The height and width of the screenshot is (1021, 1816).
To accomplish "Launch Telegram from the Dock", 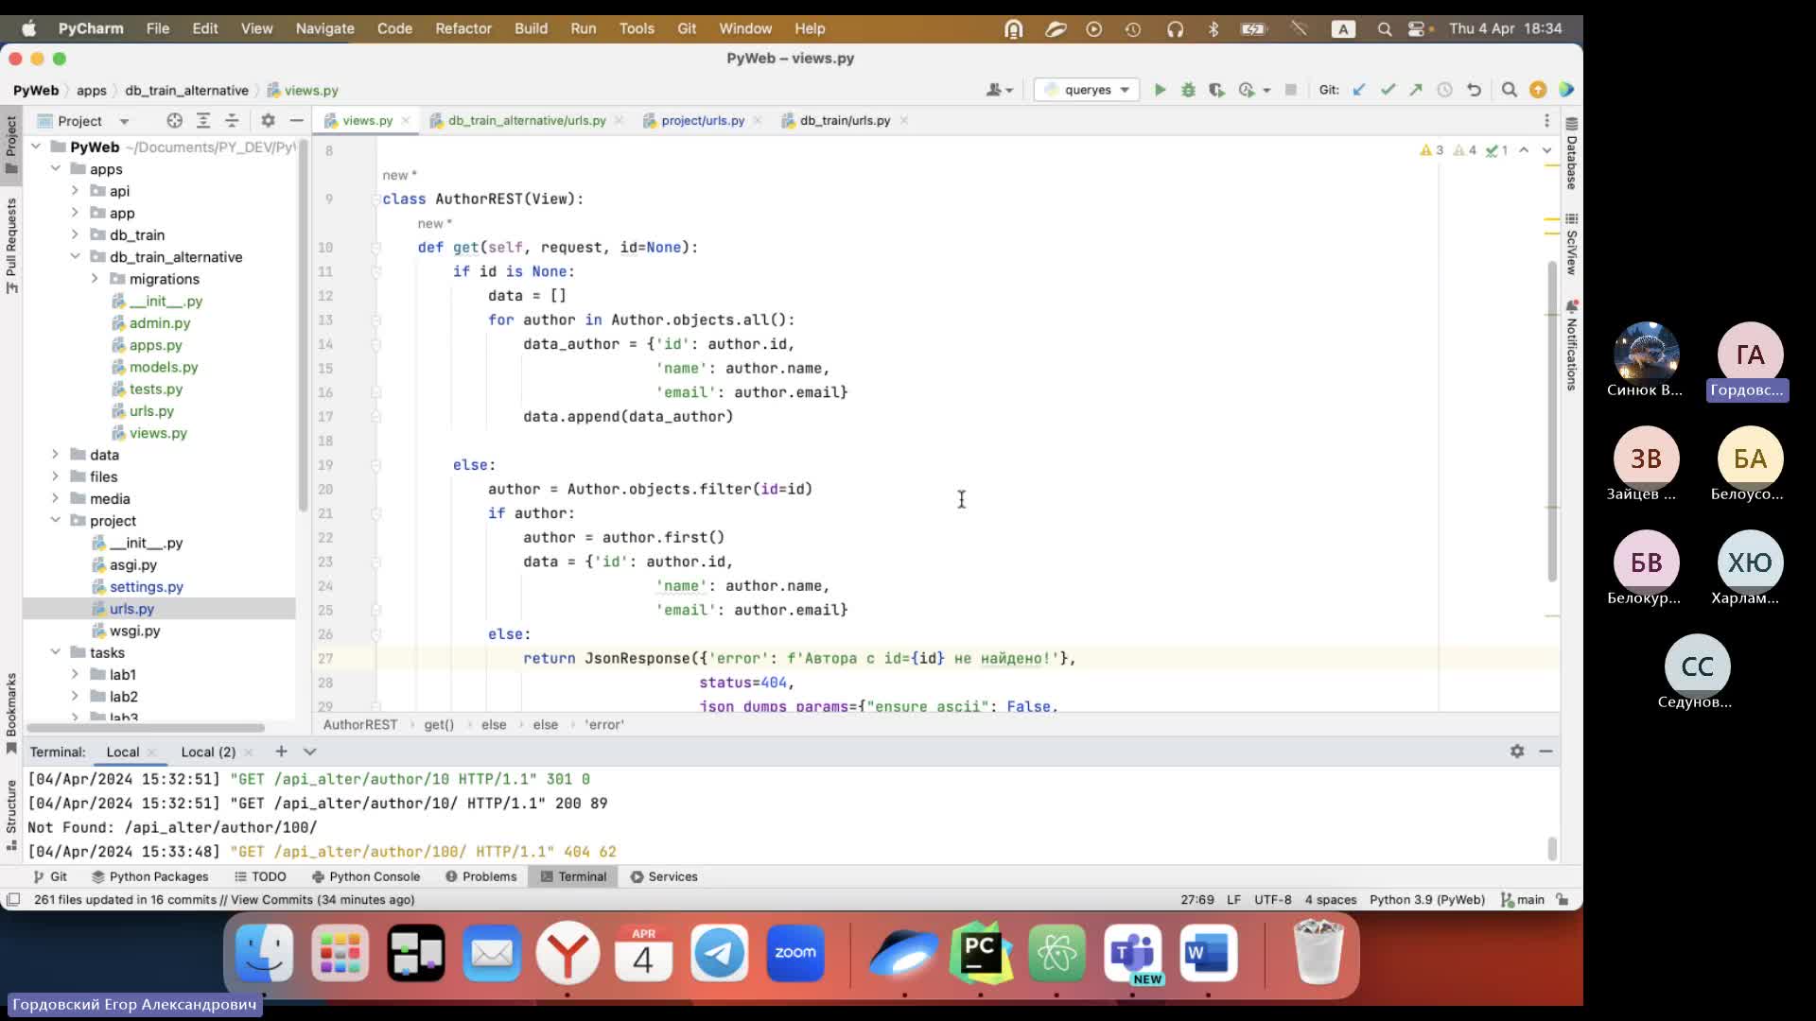I will coord(719,953).
